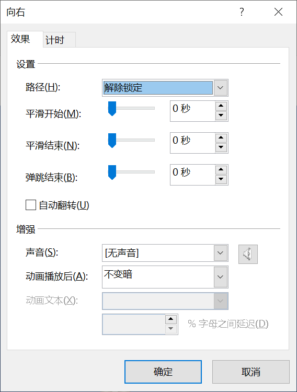
Task: Increase 平滑结束 seconds with up arrow
Action: pos(221,138)
